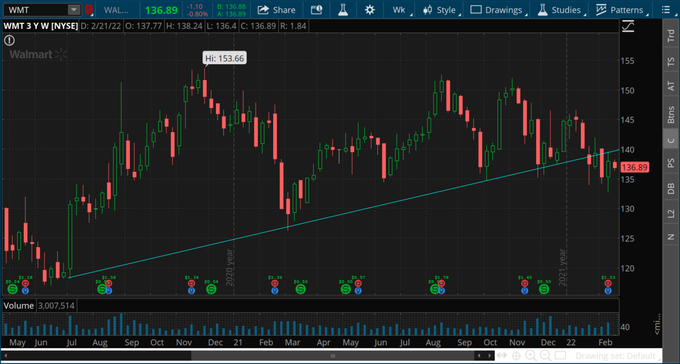Open the Studies menu
This screenshot has height=364, width=680.
[x=560, y=10]
